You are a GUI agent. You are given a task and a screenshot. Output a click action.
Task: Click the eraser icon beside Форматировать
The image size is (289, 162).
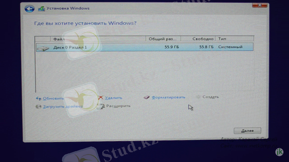pyautogui.click(x=147, y=97)
